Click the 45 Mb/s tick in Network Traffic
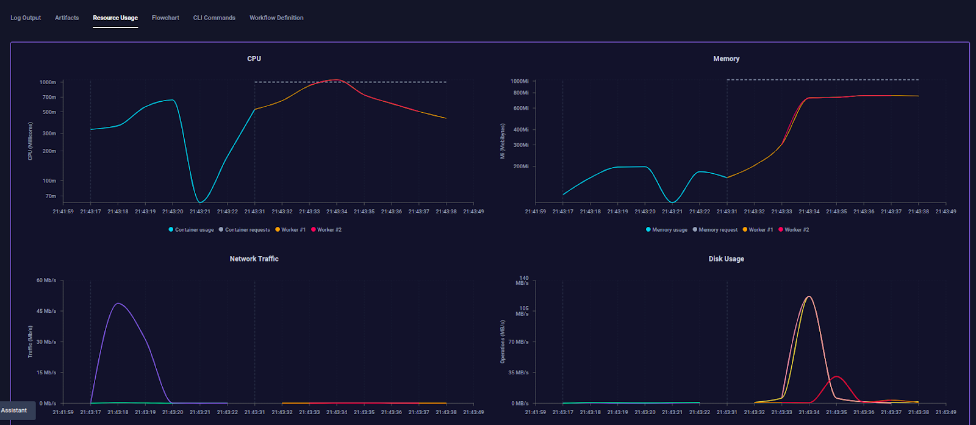This screenshot has width=976, height=425. click(46, 311)
